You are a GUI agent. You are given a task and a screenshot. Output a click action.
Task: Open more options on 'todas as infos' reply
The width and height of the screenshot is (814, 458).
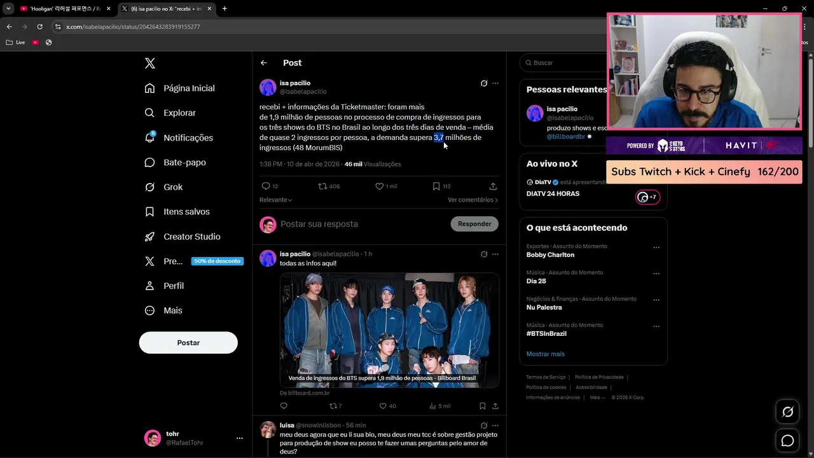click(x=495, y=254)
